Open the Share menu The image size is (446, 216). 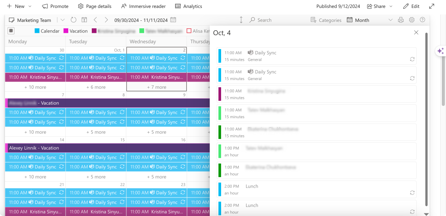[x=379, y=6]
